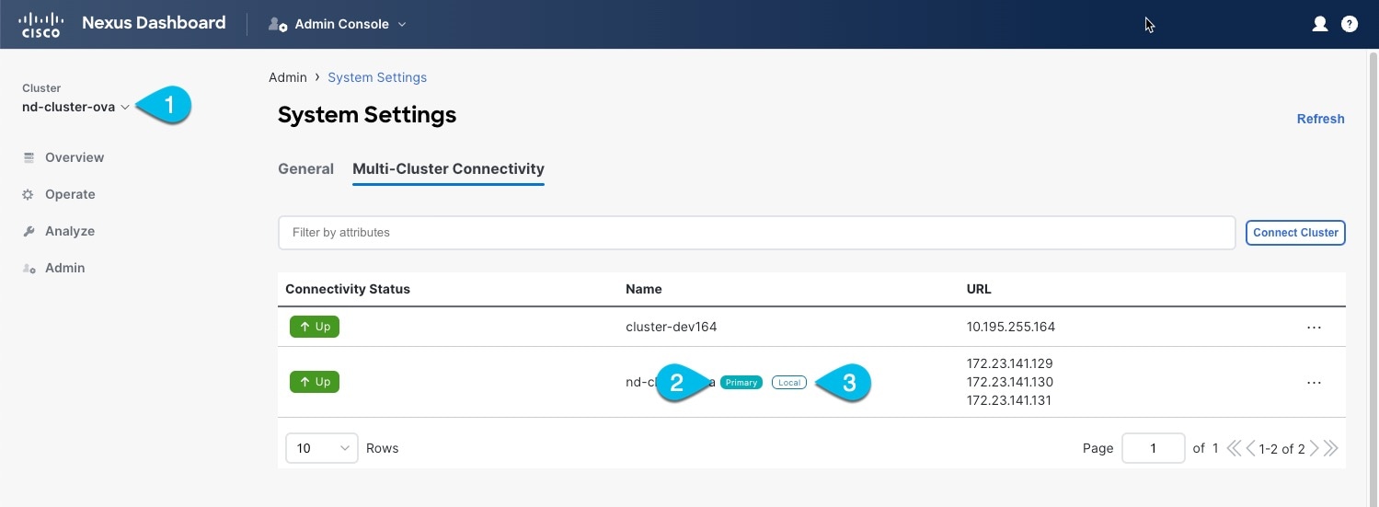1379x507 pixels.
Task: Click the Admin Console persona icon
Action: point(278,25)
